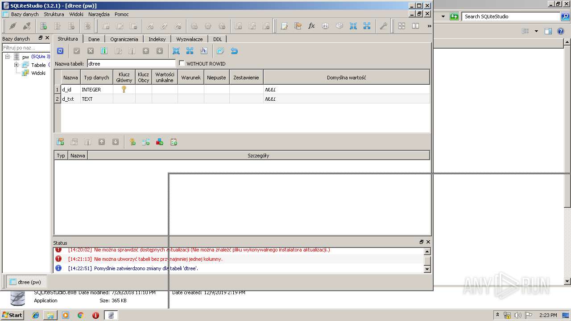571x321 pixels.
Task: Add primary key constraint (key icon)
Action: click(x=132, y=142)
